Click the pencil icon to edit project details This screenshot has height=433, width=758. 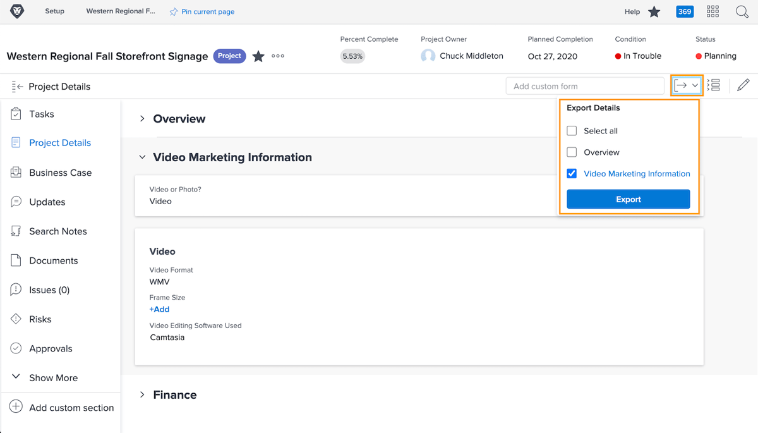743,84
